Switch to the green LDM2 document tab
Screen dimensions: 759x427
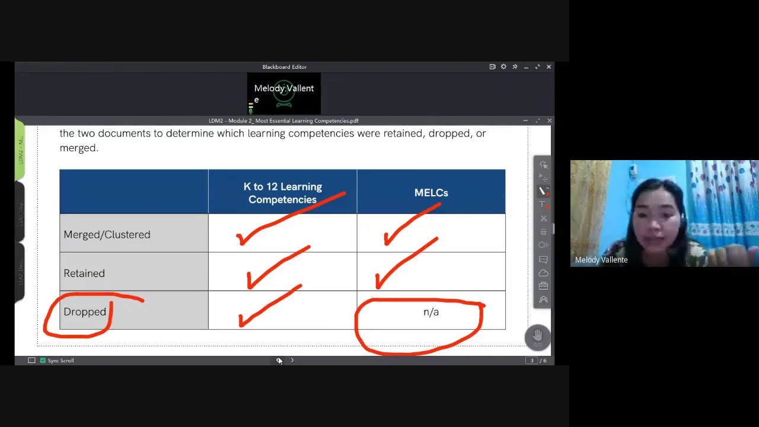point(20,149)
